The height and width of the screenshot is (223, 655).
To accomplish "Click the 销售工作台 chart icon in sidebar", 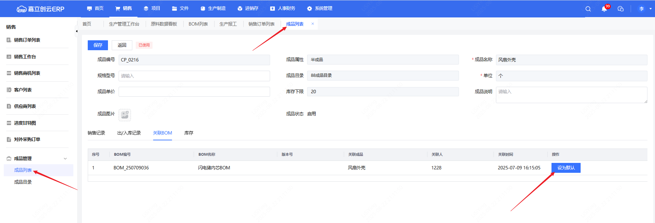I will [x=9, y=57].
